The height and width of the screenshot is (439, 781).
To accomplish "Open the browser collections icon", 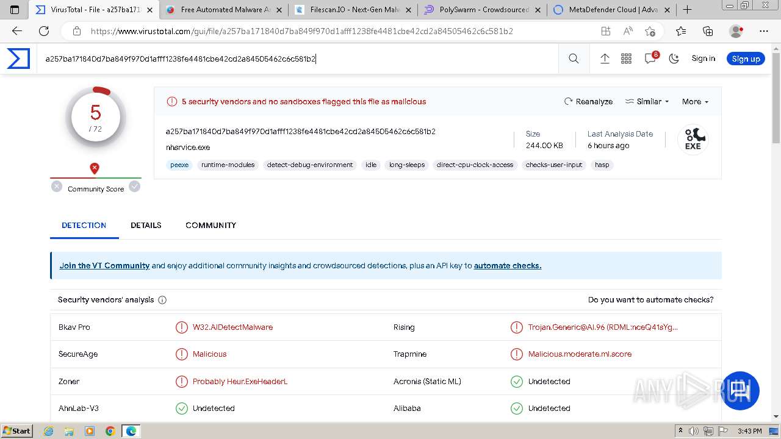I will [708, 31].
